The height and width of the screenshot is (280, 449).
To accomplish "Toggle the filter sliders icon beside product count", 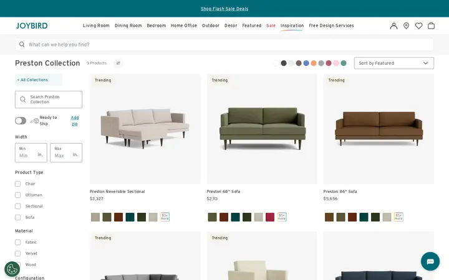I will 118,63.
